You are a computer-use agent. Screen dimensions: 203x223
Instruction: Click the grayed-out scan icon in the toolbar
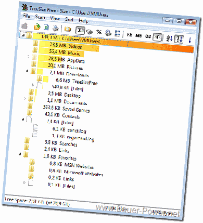pos(24,25)
